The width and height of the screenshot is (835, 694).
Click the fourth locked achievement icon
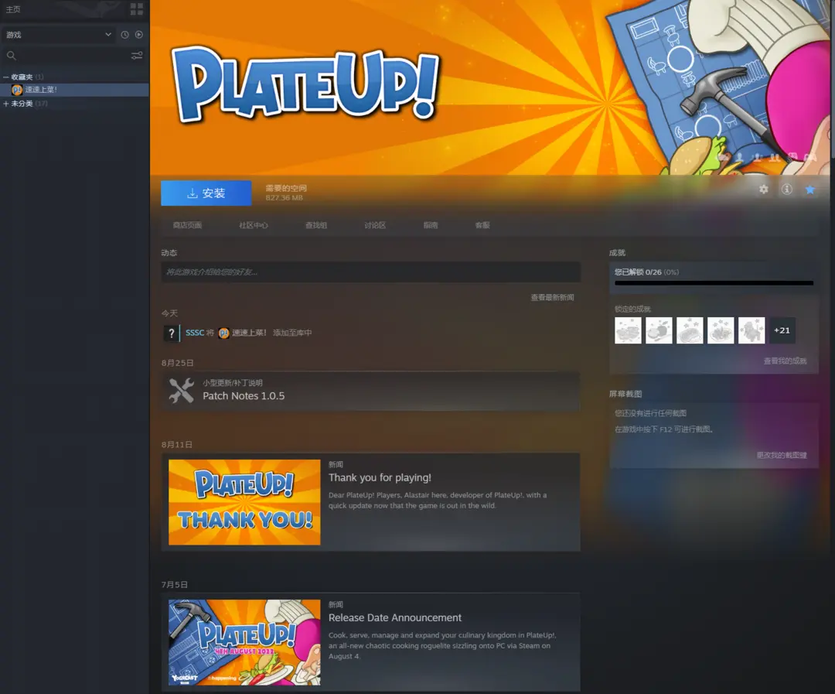(x=721, y=330)
